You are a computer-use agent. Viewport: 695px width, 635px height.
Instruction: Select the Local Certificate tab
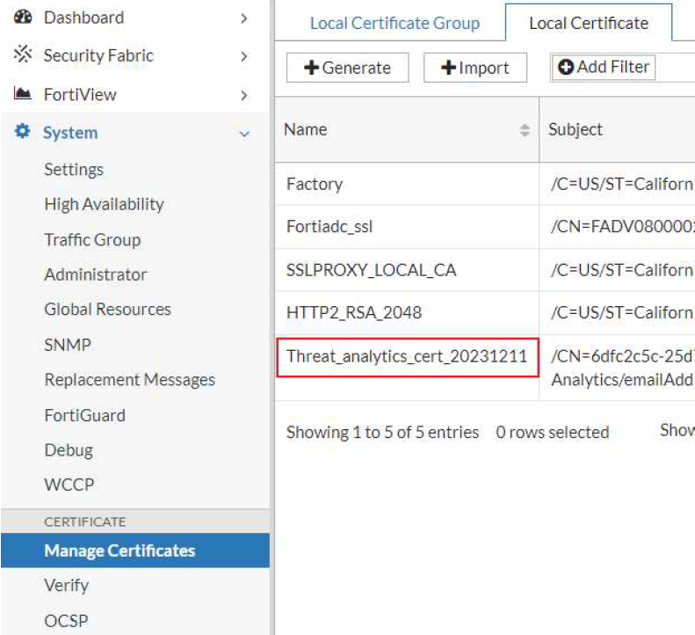(x=588, y=23)
